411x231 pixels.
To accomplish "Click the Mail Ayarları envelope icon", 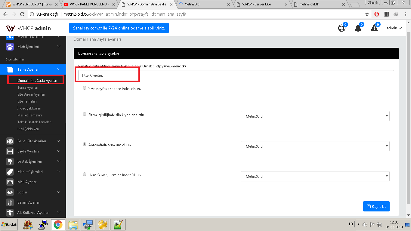I will [10, 182].
